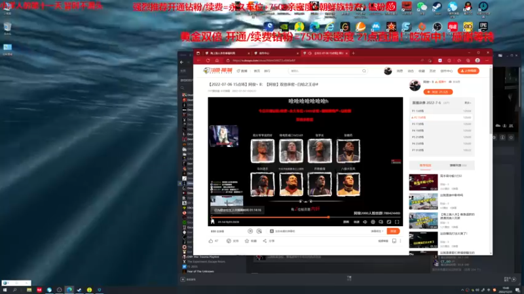Viewport: 524px width, 294px height.
Task: Open first recommended video thumbnail
Action: (423, 182)
